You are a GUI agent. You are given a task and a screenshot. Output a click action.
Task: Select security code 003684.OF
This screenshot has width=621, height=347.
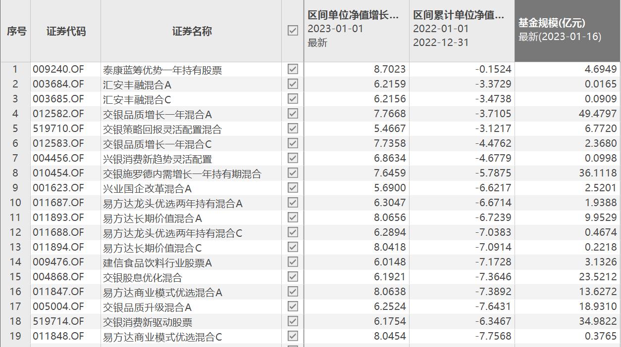tap(58, 84)
